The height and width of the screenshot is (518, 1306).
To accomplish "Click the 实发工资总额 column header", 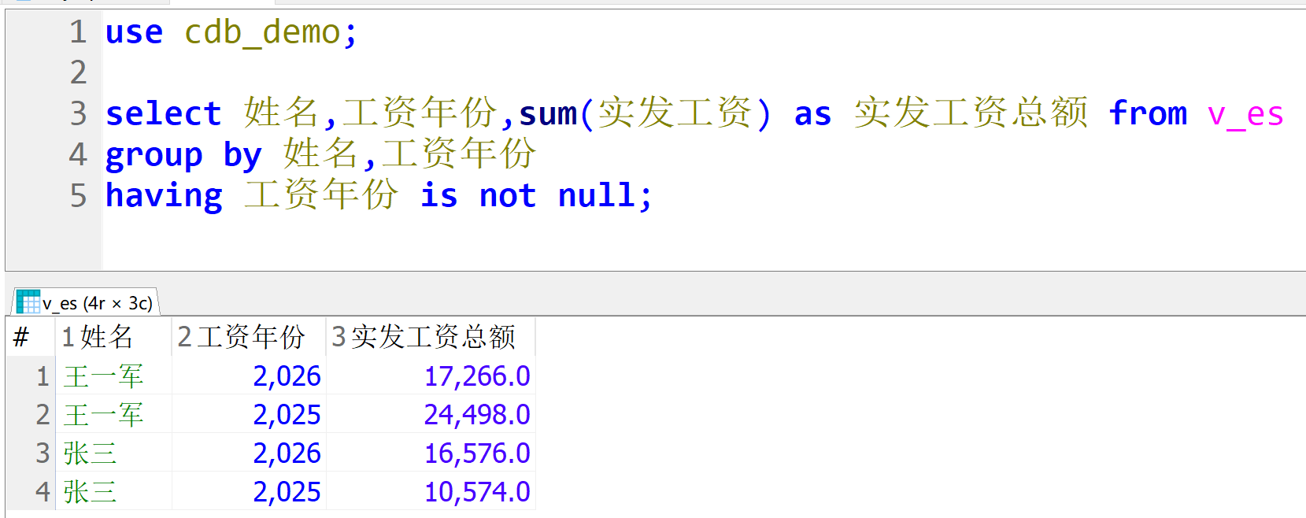I will click(432, 337).
